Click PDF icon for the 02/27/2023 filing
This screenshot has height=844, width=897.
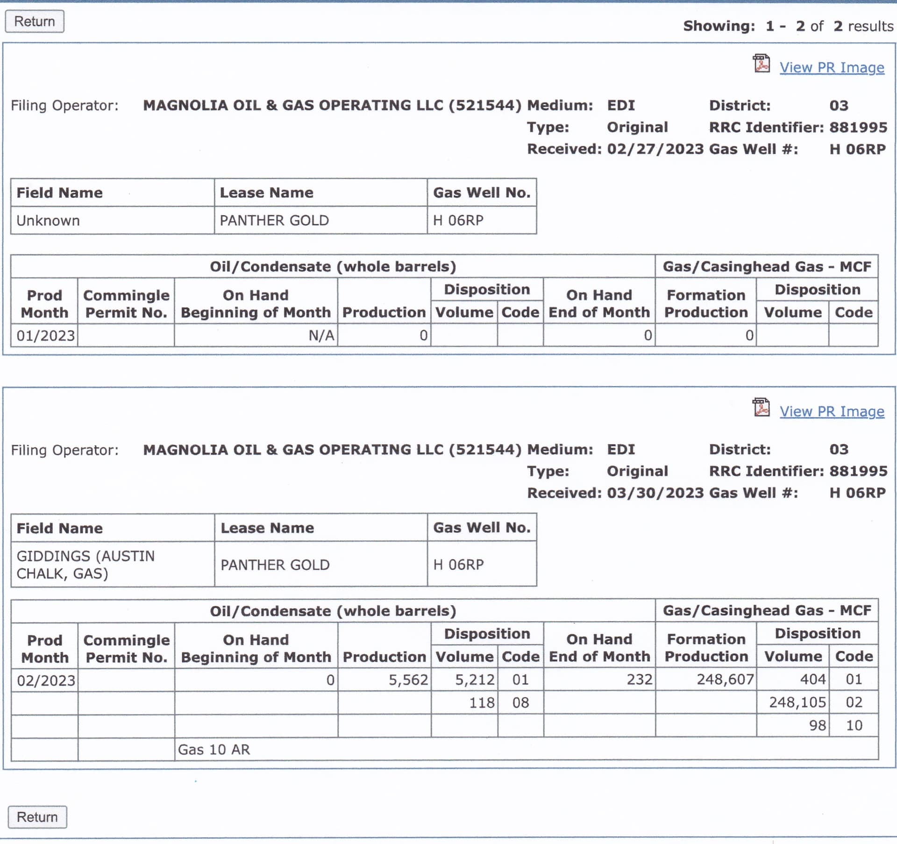(761, 64)
